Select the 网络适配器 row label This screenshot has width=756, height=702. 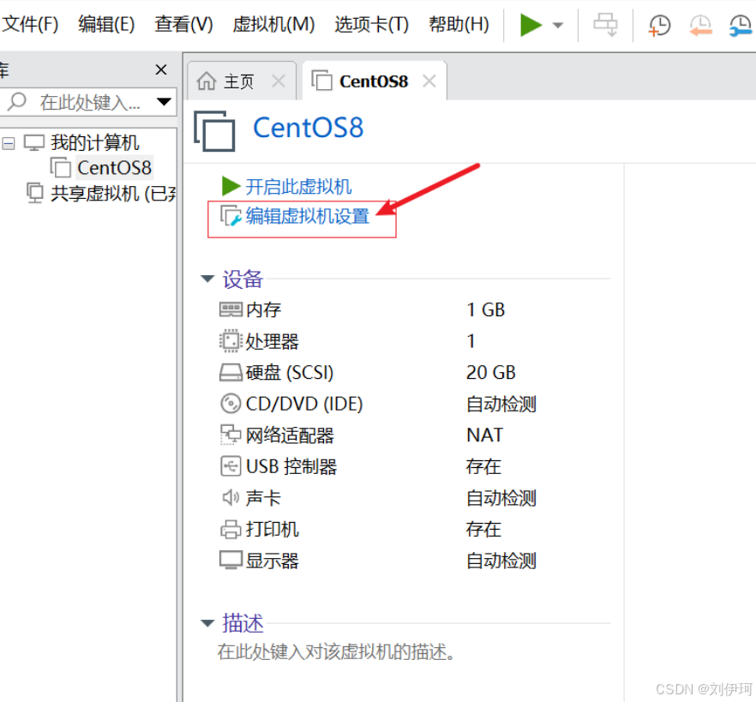click(290, 435)
